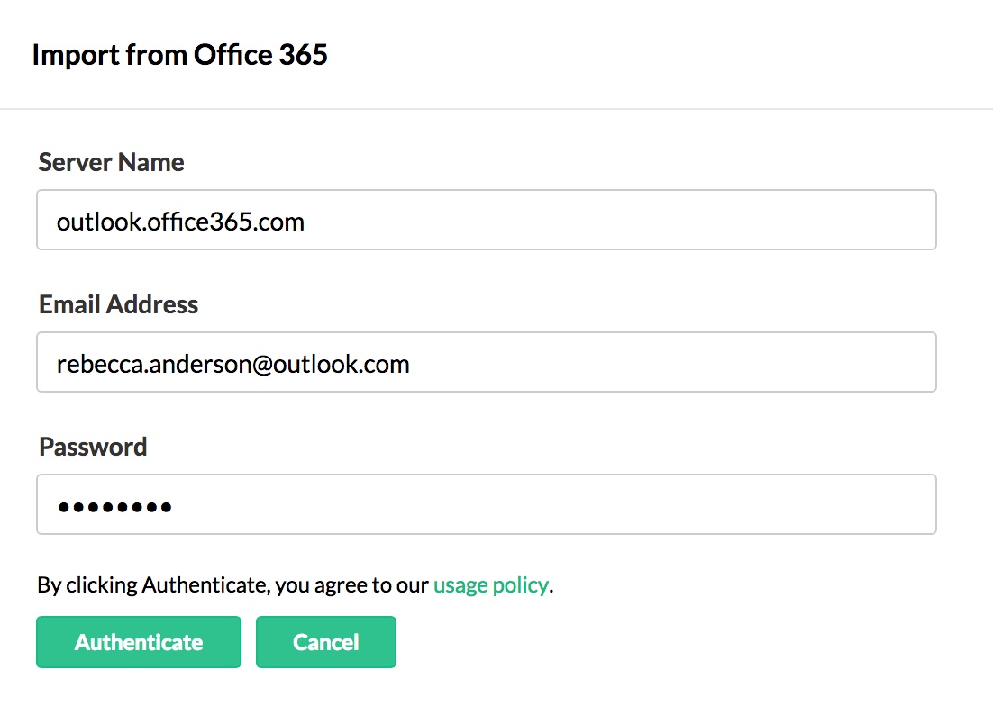Focus the Password input field

[x=487, y=504]
